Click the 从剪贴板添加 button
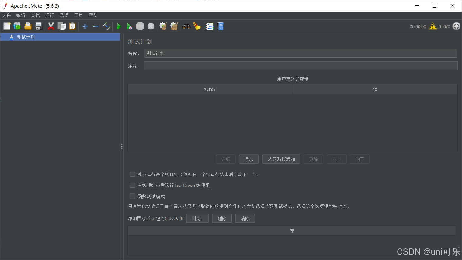The height and width of the screenshot is (260, 462). coord(281,159)
